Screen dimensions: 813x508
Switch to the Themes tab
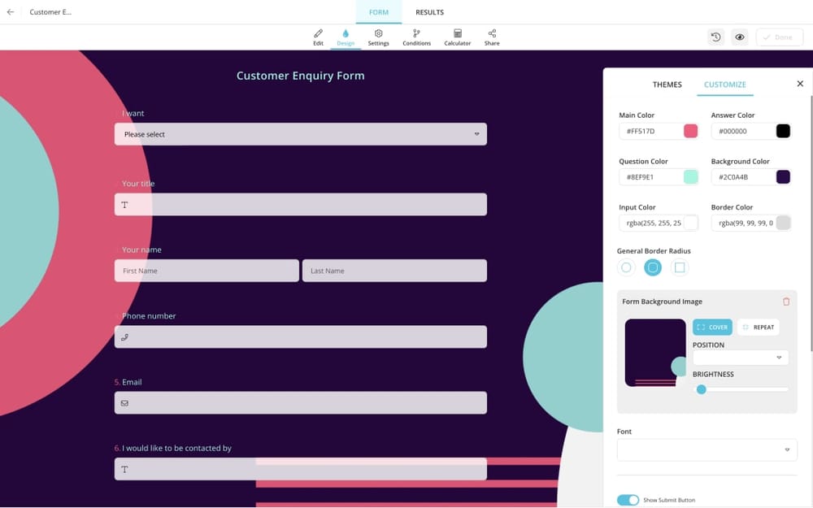(667, 85)
